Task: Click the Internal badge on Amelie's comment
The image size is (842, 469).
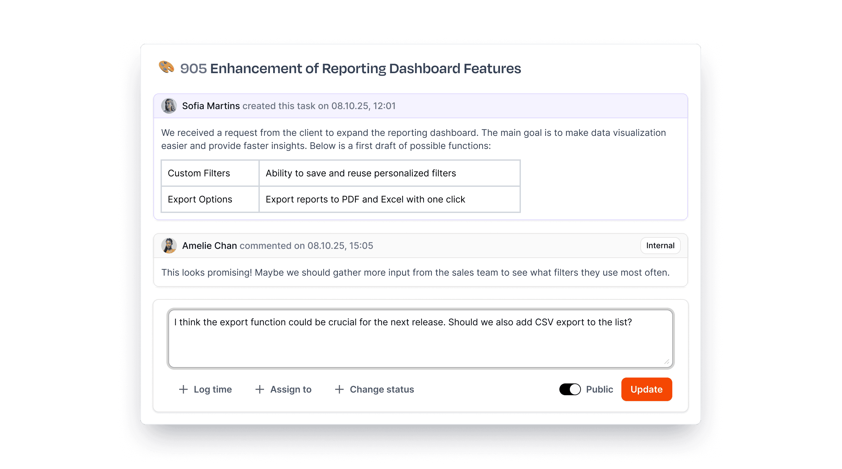Action: 660,246
